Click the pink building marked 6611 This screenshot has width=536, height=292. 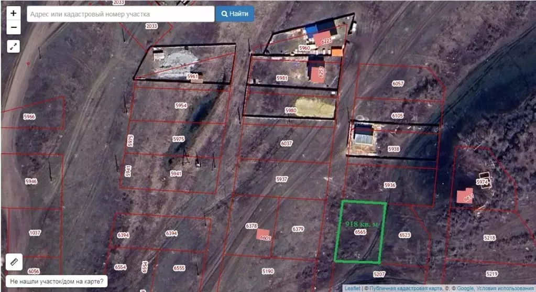pos(465,196)
